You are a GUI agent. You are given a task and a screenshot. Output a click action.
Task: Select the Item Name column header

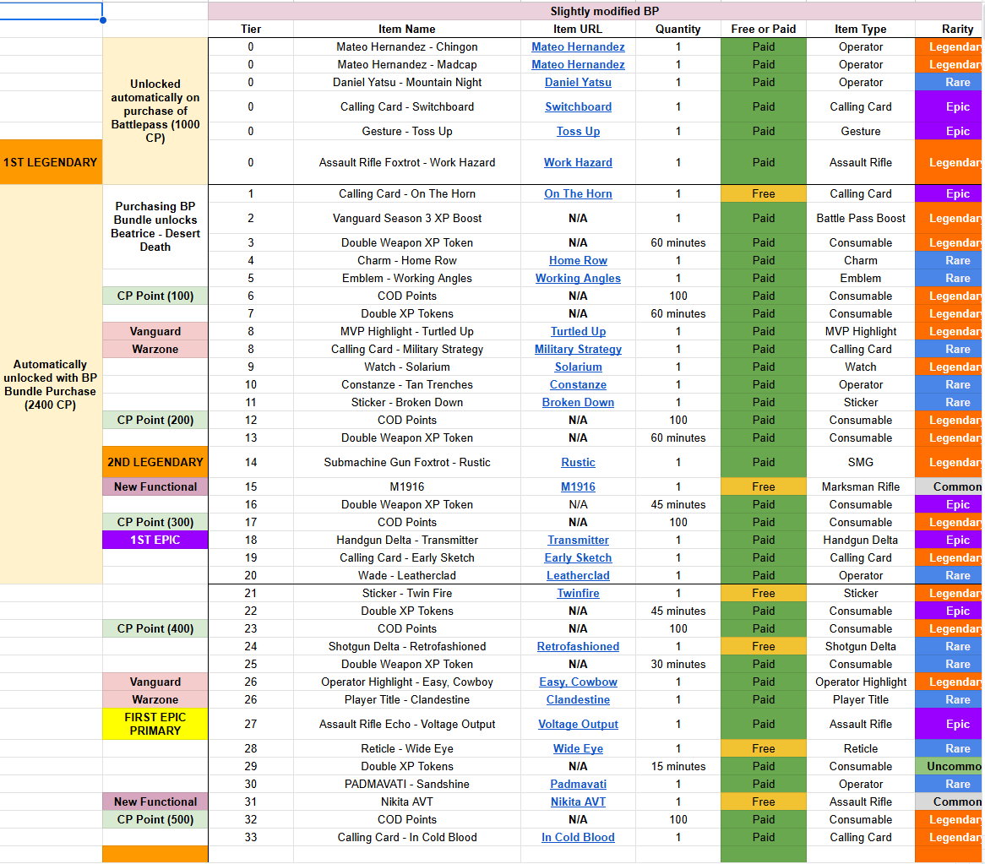tap(407, 29)
